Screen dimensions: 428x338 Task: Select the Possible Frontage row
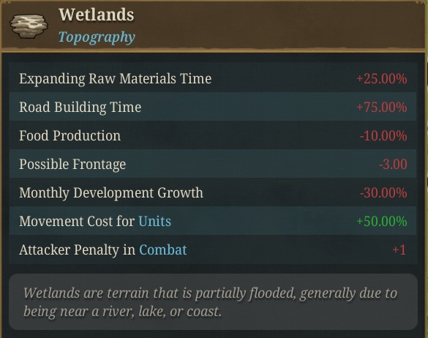(x=213, y=164)
